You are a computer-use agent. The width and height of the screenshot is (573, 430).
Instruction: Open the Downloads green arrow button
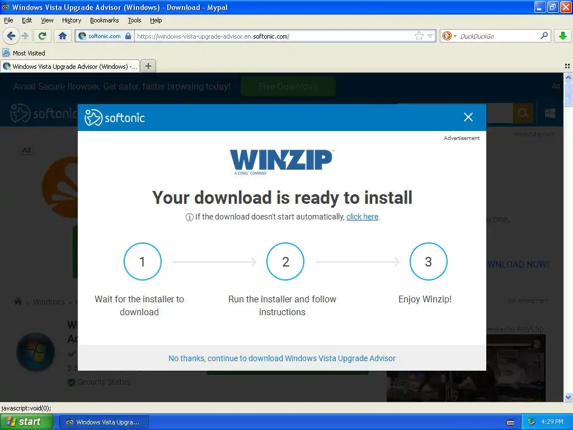pyautogui.click(x=562, y=36)
